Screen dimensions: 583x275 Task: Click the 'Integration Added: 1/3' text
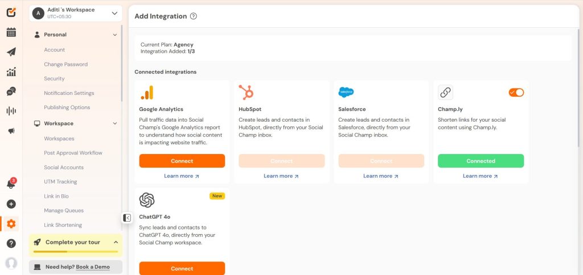[x=168, y=52]
